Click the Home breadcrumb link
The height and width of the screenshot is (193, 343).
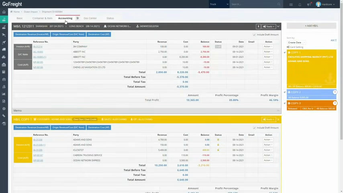point(16,12)
